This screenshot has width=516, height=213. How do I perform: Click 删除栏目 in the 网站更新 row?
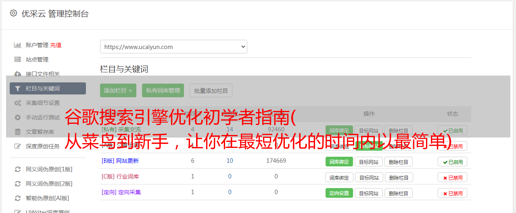click(x=399, y=162)
